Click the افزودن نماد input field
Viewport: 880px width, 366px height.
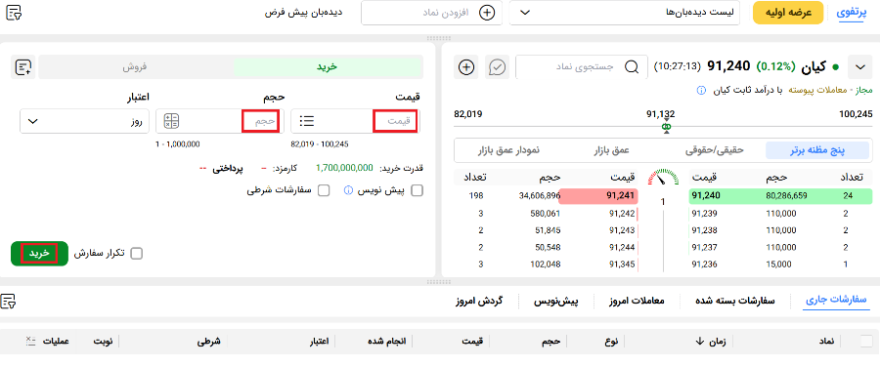pyautogui.click(x=432, y=13)
